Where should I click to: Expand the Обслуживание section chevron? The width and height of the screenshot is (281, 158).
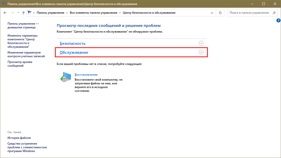point(201,52)
